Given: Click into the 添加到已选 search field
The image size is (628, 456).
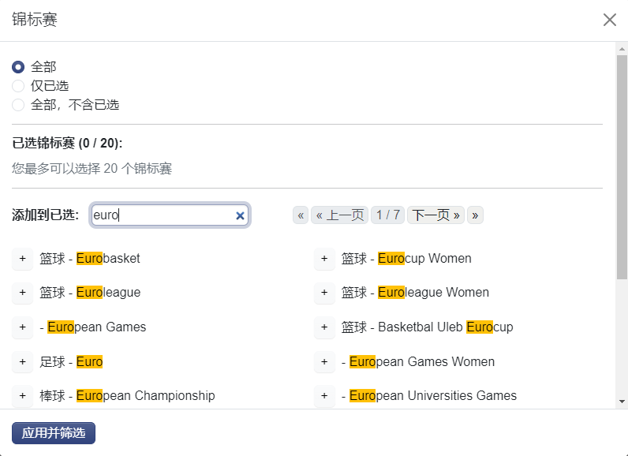Looking at the screenshot, I should (162, 215).
